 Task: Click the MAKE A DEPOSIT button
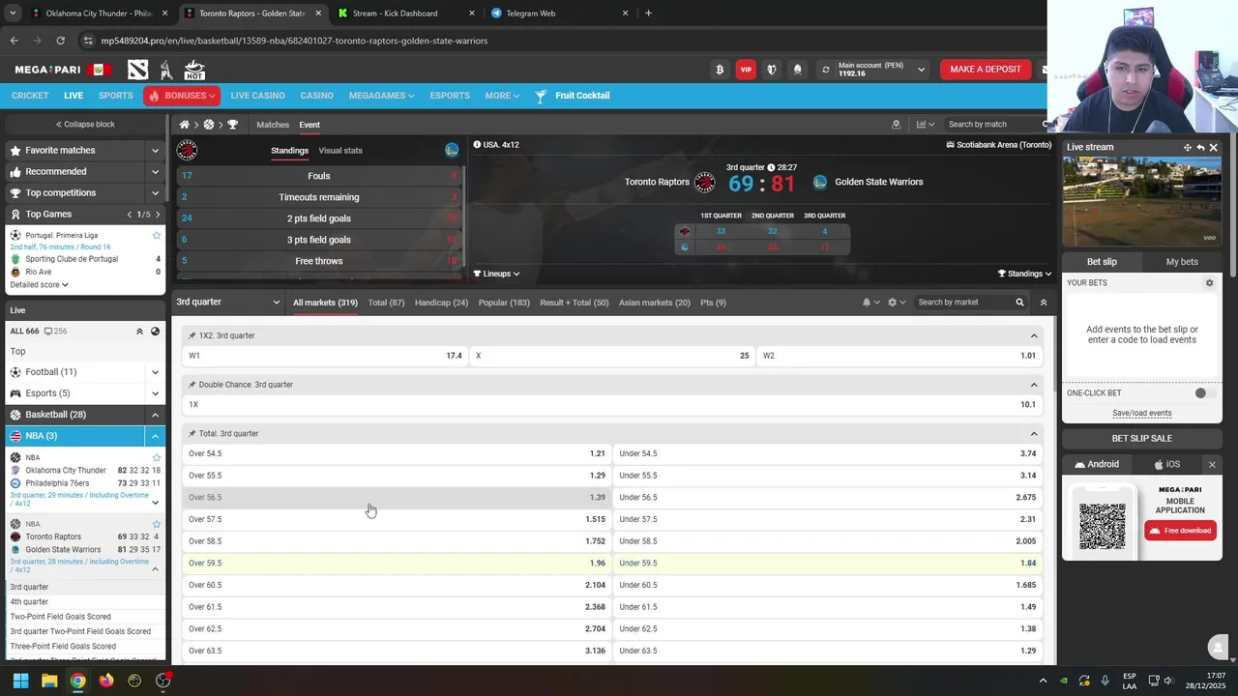pyautogui.click(x=986, y=70)
